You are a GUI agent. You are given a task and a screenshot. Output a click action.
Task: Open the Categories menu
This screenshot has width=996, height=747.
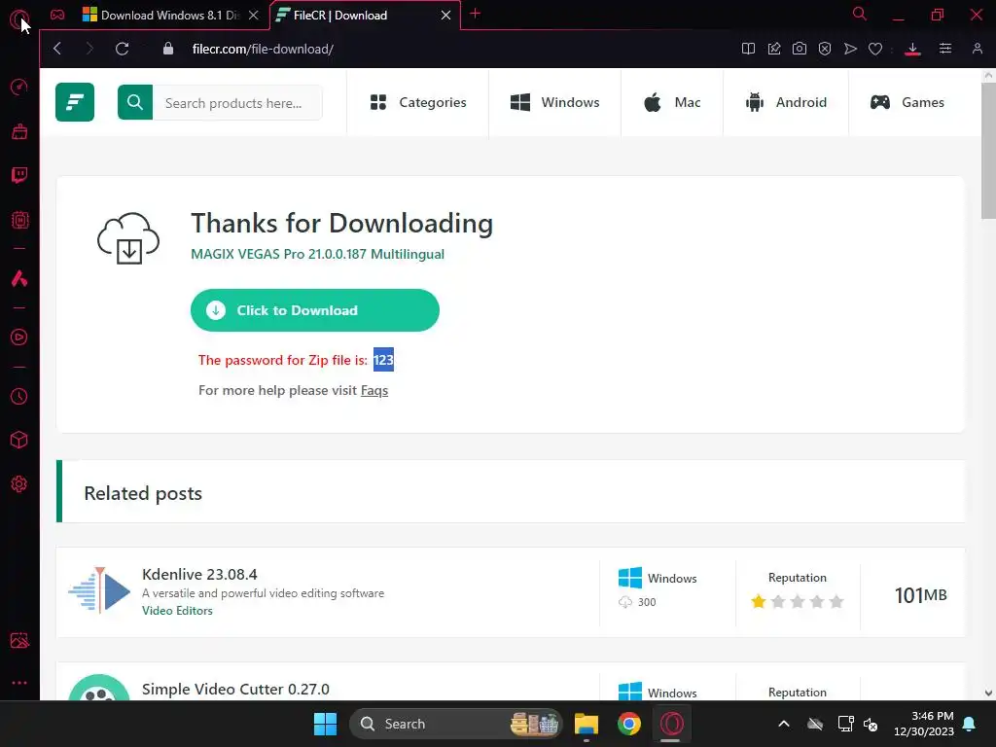418,102
